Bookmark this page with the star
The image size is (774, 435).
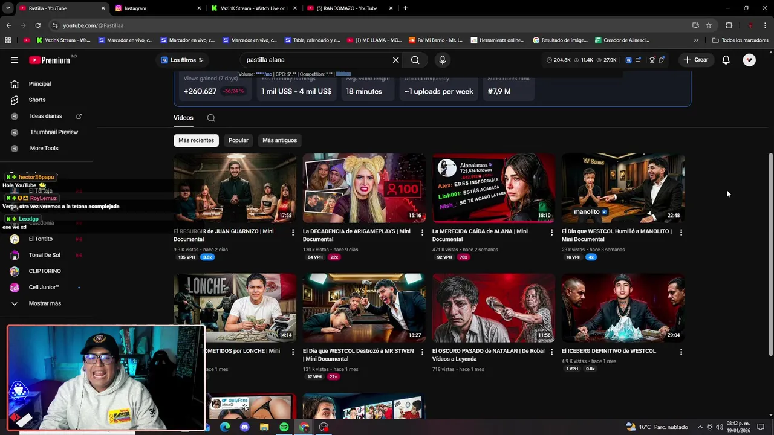709,25
